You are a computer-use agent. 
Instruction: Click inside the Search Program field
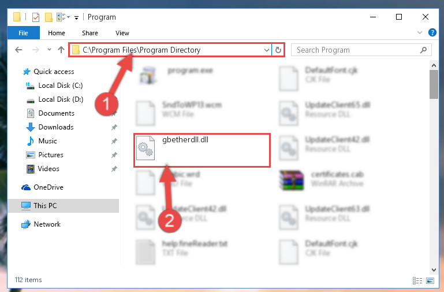click(x=357, y=50)
